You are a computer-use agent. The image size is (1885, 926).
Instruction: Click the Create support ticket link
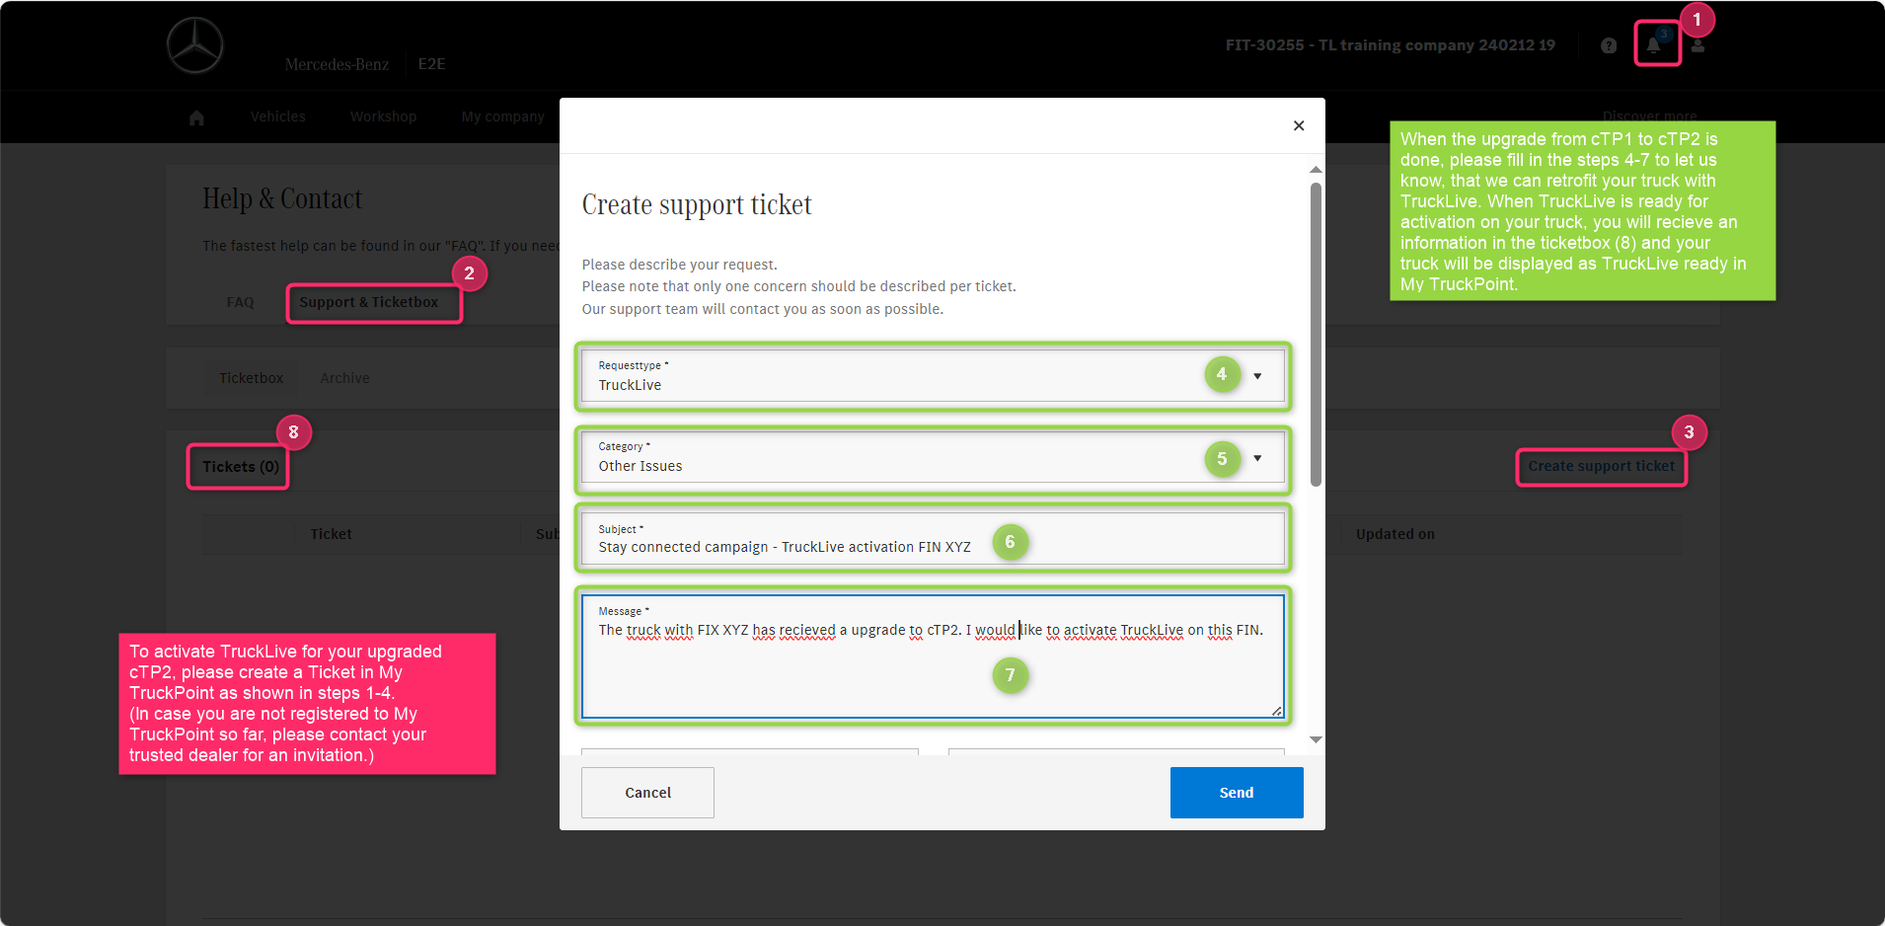point(1601,466)
